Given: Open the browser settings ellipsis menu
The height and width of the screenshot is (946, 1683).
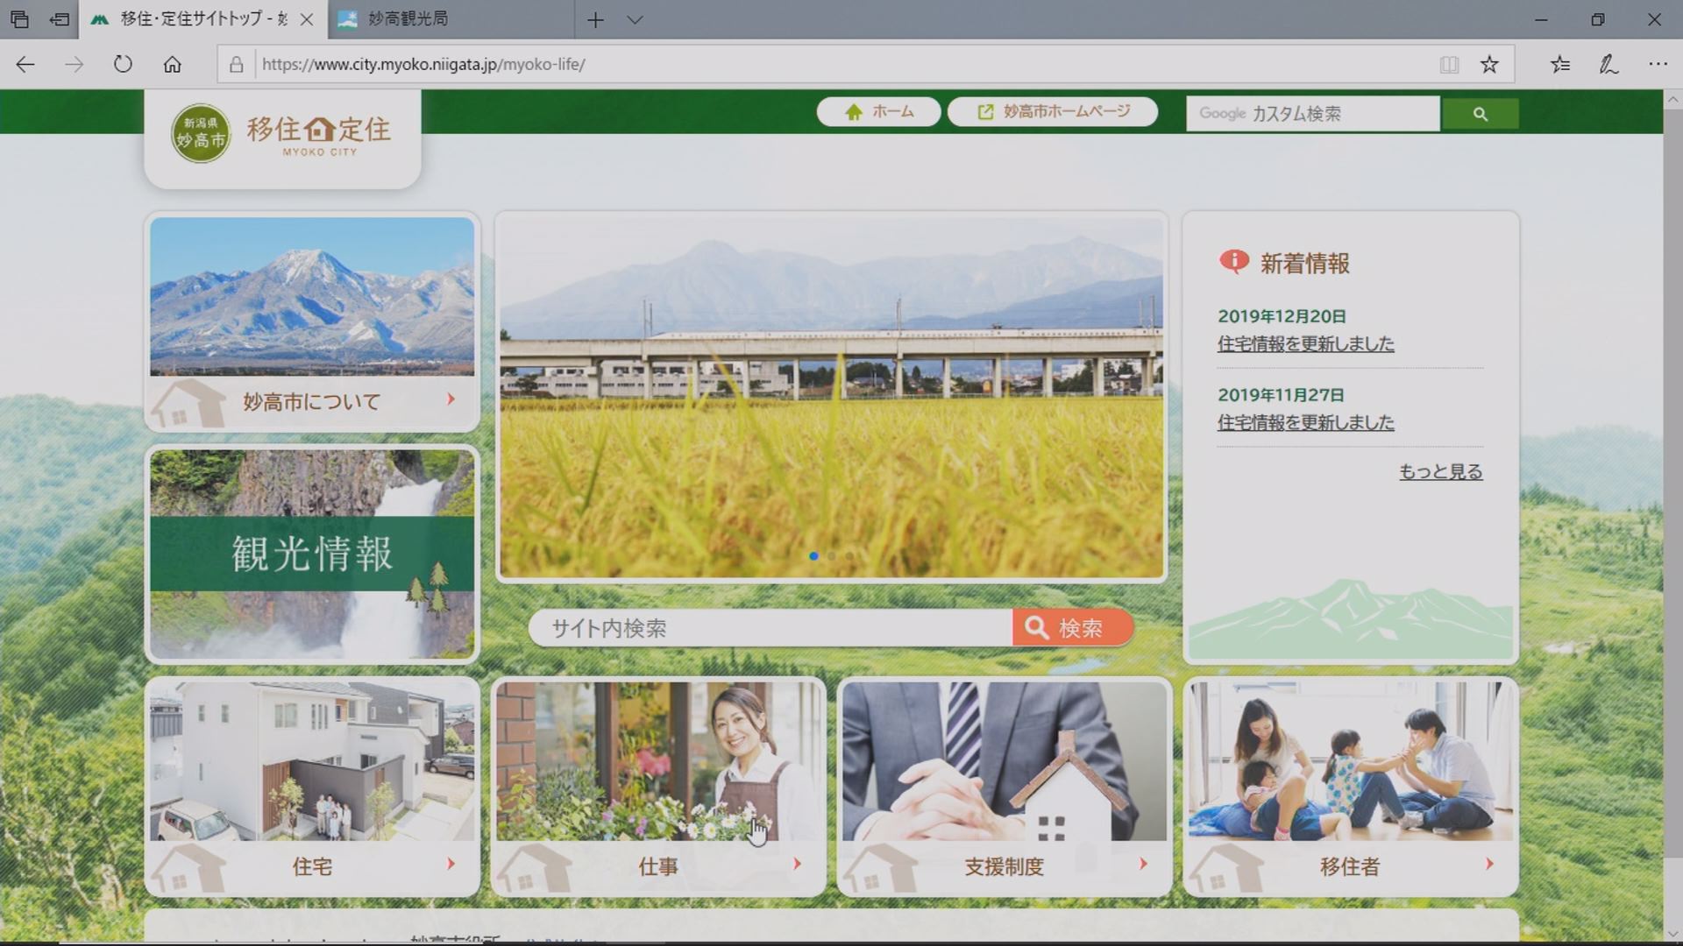Looking at the screenshot, I should pos(1658,64).
